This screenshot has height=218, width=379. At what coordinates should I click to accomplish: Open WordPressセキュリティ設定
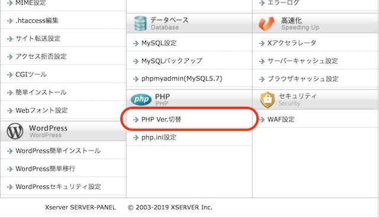click(58, 187)
